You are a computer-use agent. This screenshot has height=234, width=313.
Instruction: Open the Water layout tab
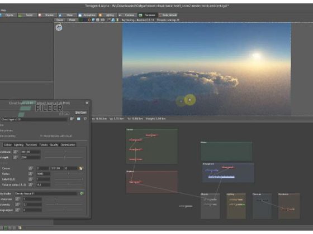(x=68, y=15)
